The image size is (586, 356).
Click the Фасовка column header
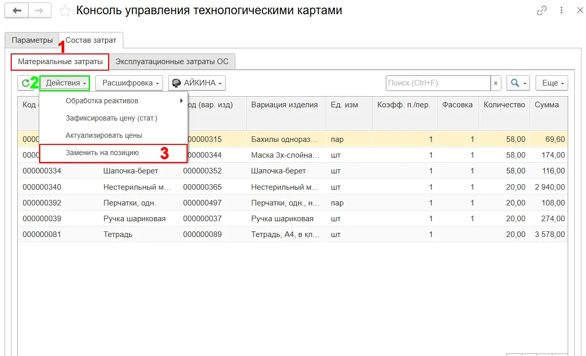(458, 113)
